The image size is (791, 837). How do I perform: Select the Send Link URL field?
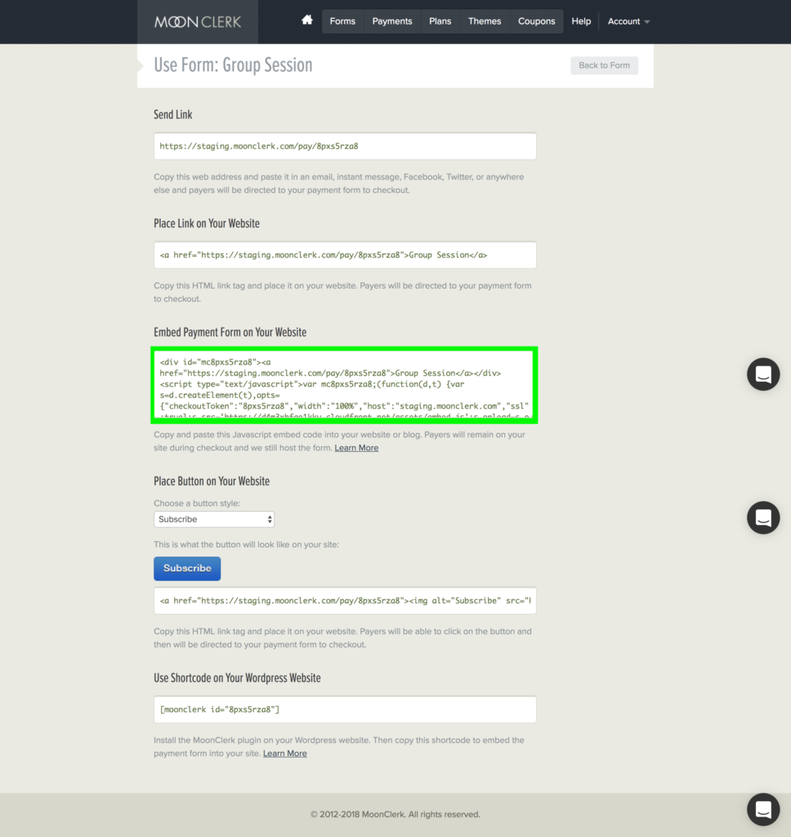pyautogui.click(x=345, y=146)
